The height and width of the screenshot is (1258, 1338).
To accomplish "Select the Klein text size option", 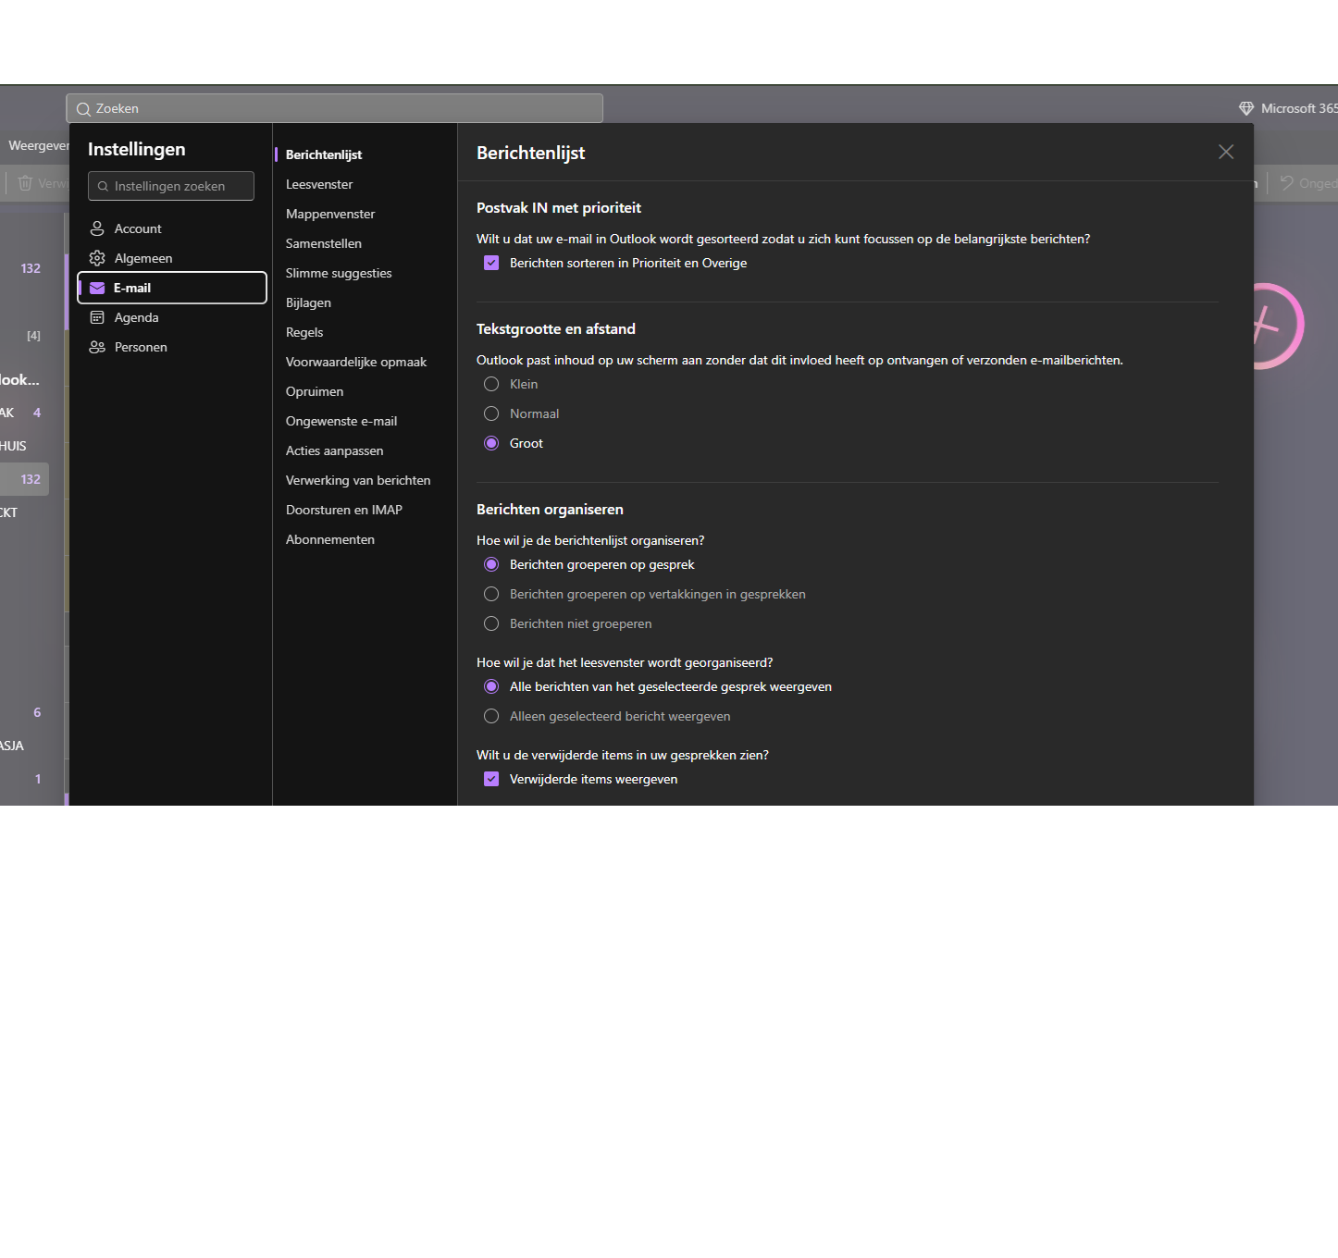I will click(491, 384).
